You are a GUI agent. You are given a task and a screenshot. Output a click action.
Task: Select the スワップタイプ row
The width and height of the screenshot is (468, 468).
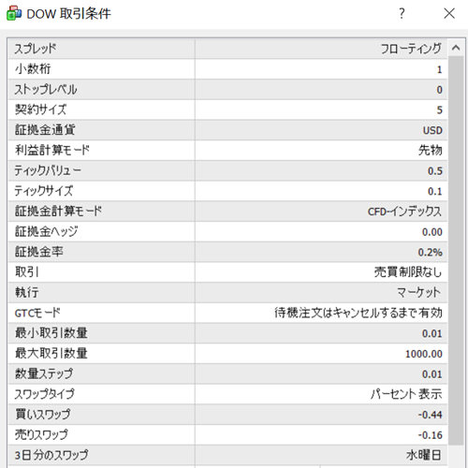tap(227, 394)
